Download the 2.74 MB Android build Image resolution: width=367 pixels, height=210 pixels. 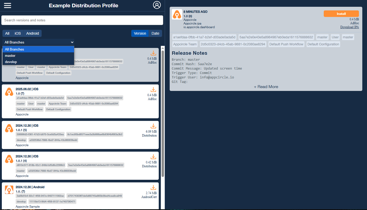coord(153,188)
